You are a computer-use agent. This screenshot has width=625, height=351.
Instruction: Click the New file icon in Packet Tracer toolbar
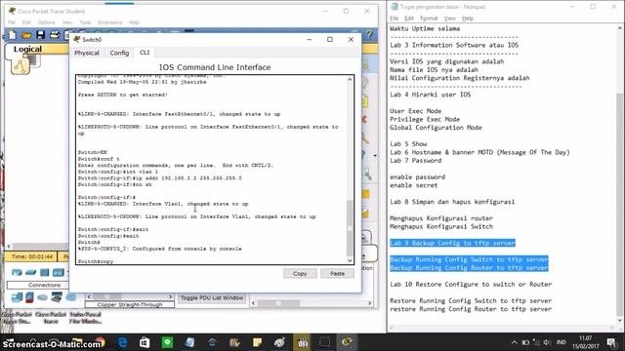tap(13, 35)
